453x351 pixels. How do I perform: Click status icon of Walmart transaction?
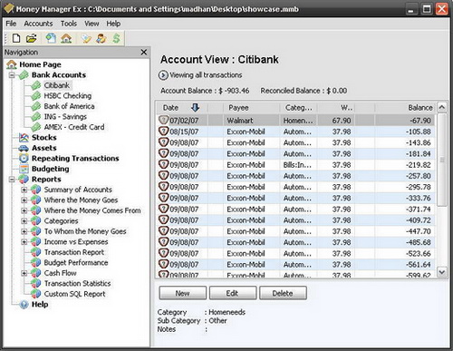tap(163, 120)
